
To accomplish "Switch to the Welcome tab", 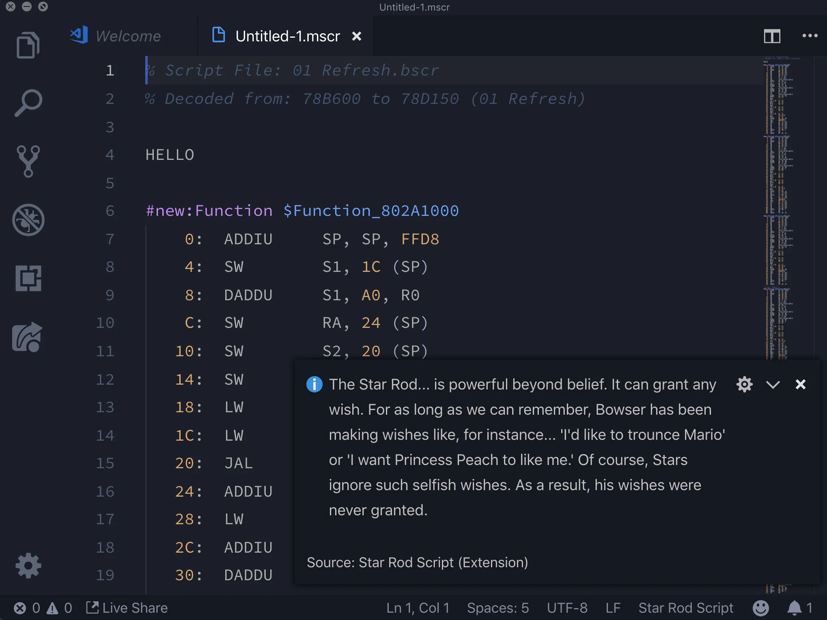I will point(128,37).
